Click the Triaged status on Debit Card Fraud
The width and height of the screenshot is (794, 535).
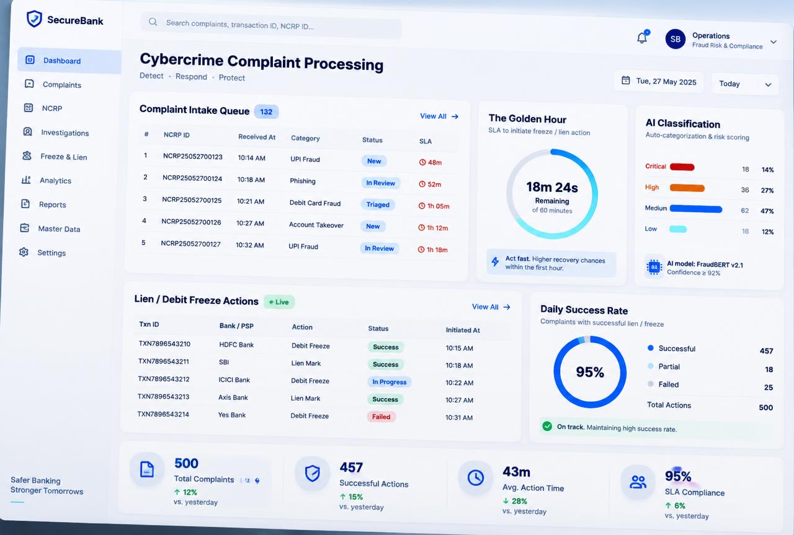pyautogui.click(x=378, y=204)
